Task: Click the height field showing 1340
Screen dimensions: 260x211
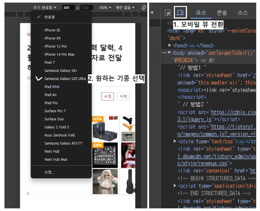Action: [x=87, y=8]
